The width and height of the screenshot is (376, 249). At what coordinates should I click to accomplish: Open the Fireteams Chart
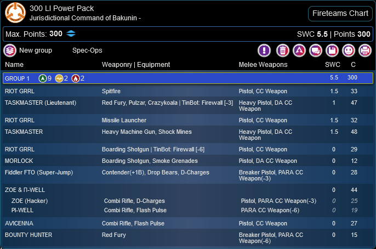[340, 13]
